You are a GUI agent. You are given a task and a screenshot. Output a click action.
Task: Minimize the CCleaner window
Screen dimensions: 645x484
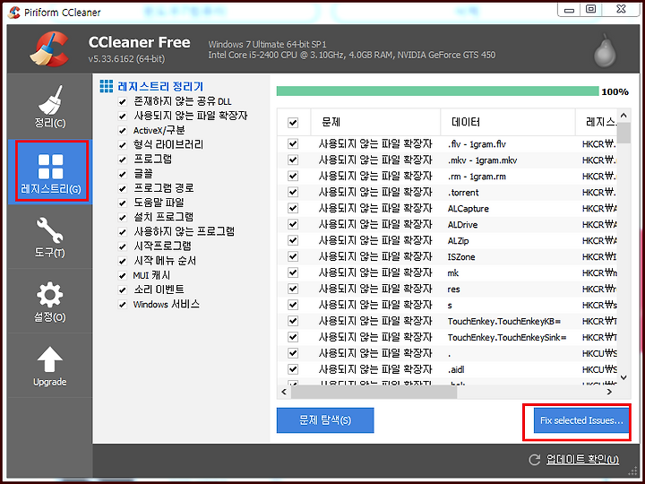click(569, 10)
